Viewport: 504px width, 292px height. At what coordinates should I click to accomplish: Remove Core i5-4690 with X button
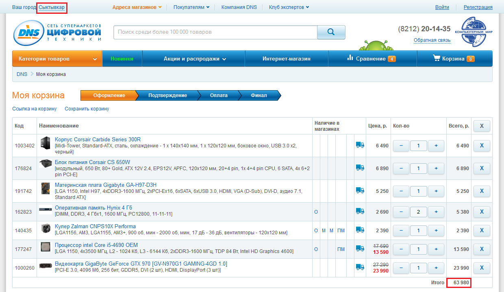482,249
